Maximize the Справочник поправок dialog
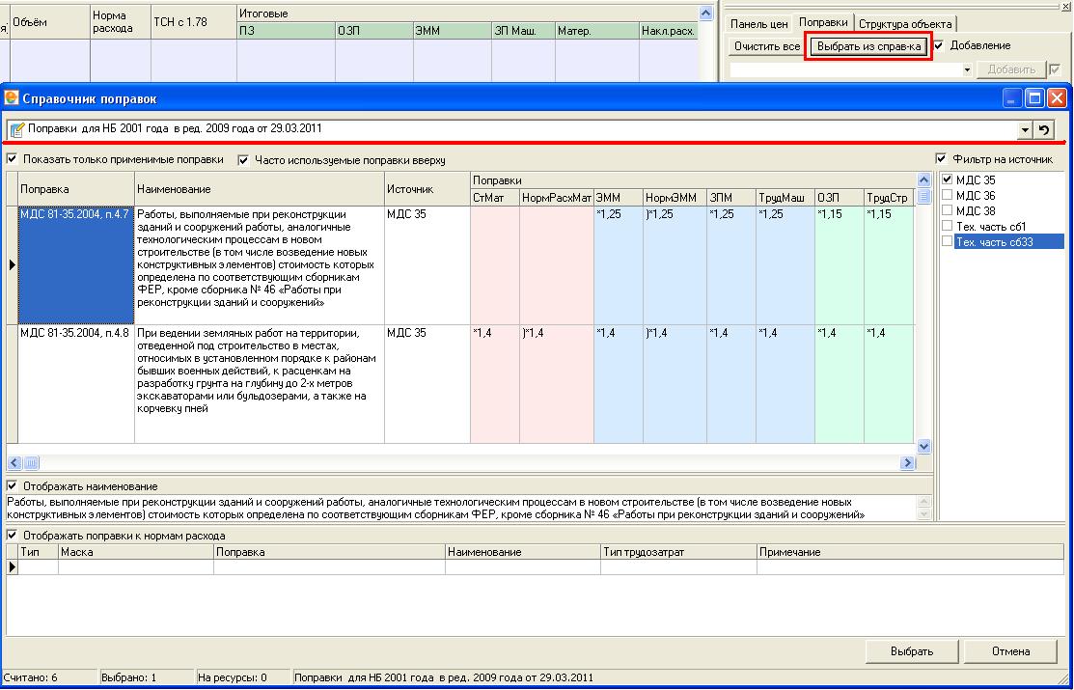The width and height of the screenshot is (1074, 690). pos(1035,98)
